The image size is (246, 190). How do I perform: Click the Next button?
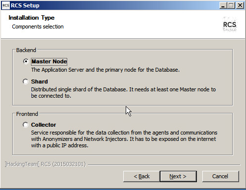(x=178, y=176)
